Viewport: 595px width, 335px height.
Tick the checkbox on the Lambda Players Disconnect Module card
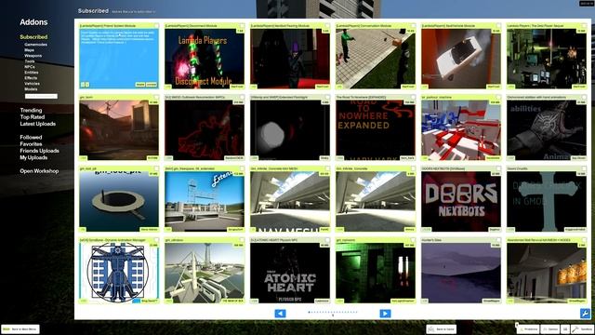pos(242,26)
